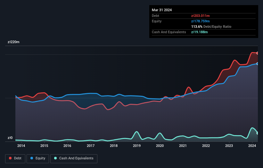The image size is (263, 168).
Task: Click the zł19.188m cash value
Action: (200, 32)
